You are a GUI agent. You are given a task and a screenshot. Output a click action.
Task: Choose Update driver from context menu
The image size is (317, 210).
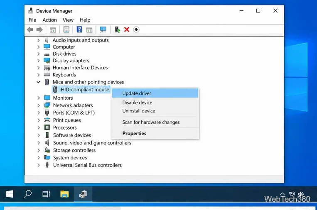tap(155, 93)
